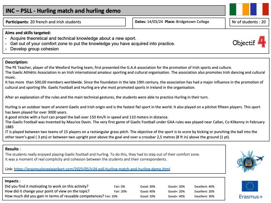Click the red Objectif 4 number graphic
The width and height of the screenshot is (271, 203).
262,42
